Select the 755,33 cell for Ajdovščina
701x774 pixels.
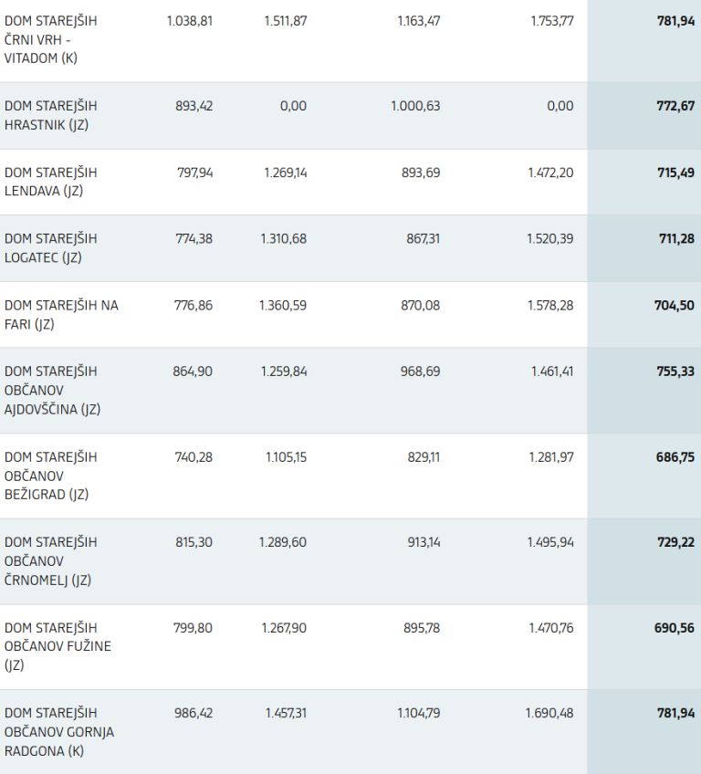tap(675, 371)
